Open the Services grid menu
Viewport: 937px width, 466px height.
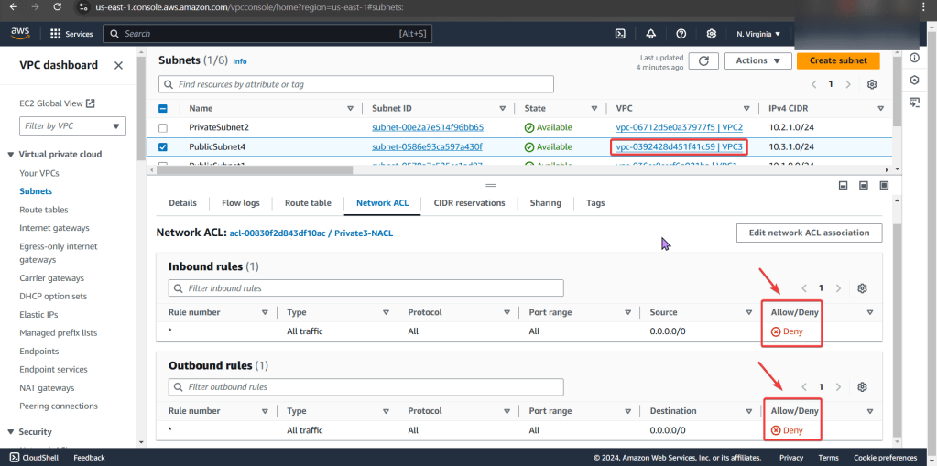click(71, 34)
